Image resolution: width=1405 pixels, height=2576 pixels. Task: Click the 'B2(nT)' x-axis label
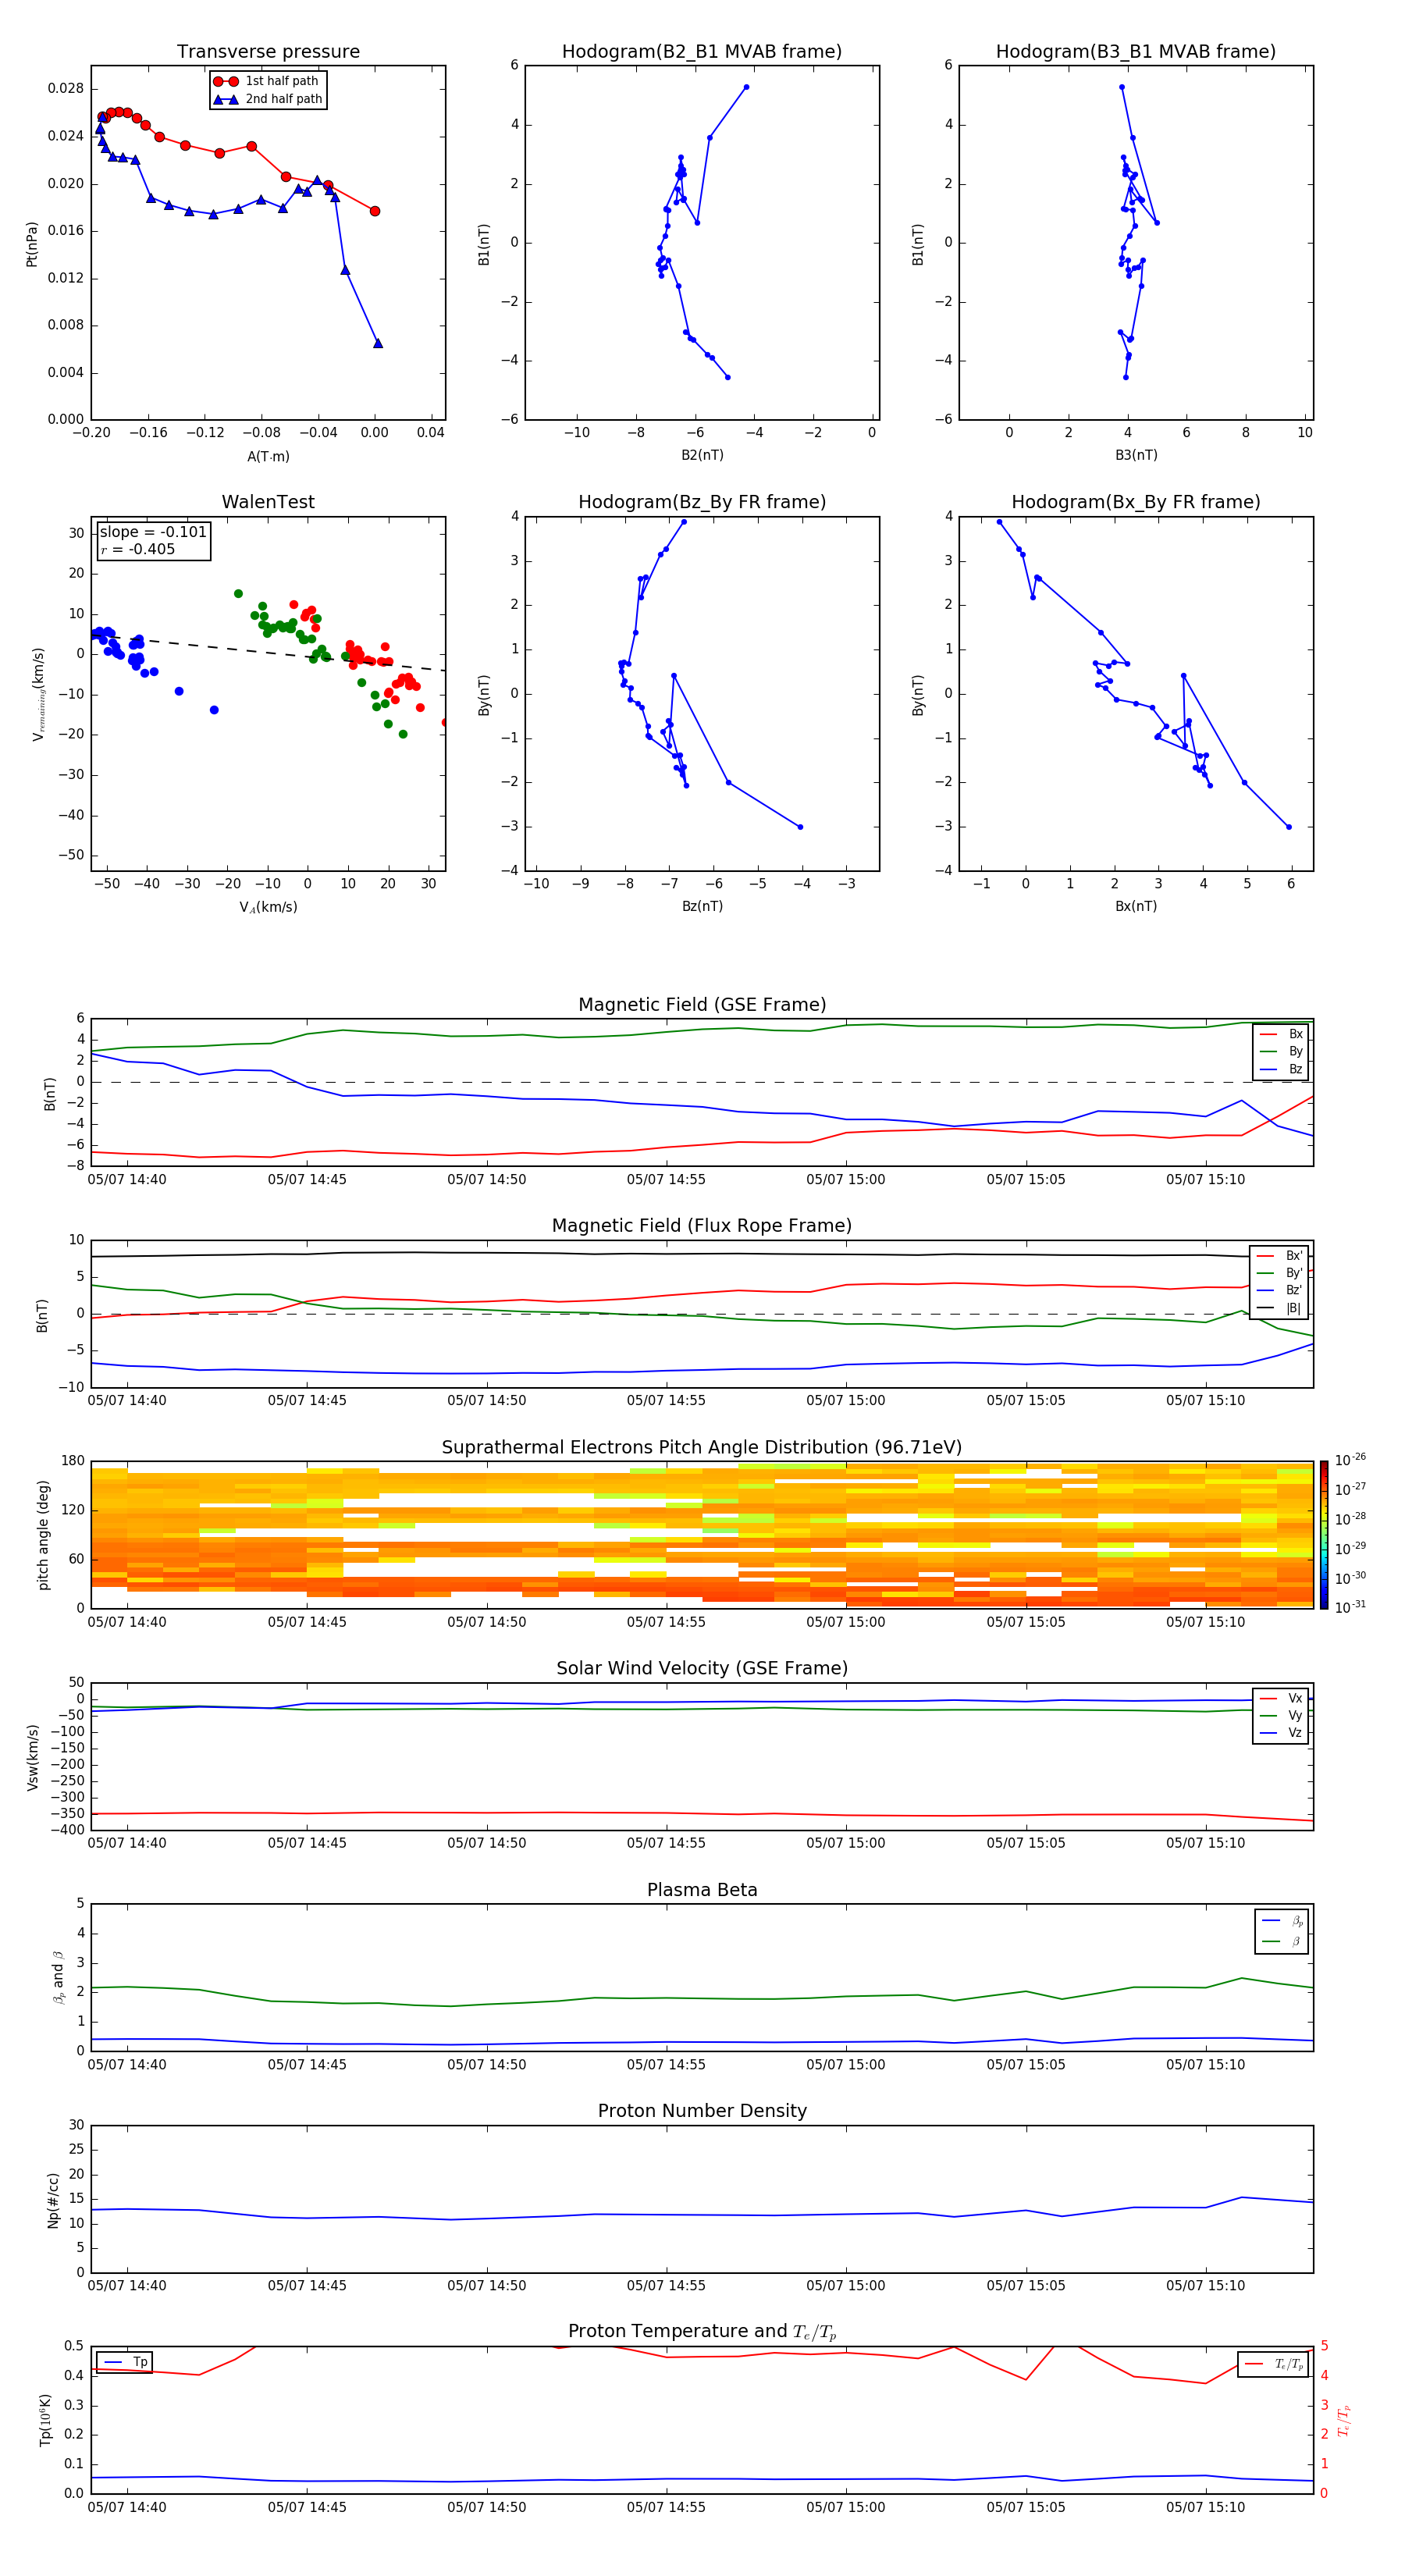point(702,455)
